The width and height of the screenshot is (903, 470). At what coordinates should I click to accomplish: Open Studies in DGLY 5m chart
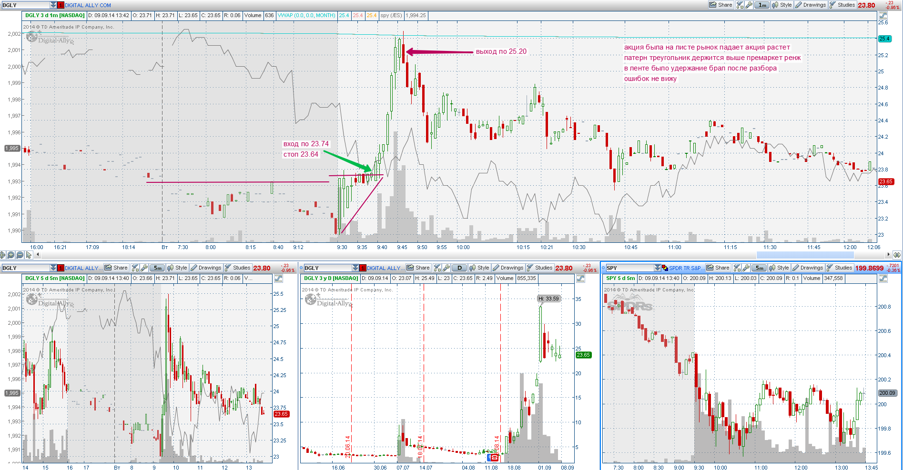pyautogui.click(x=238, y=268)
